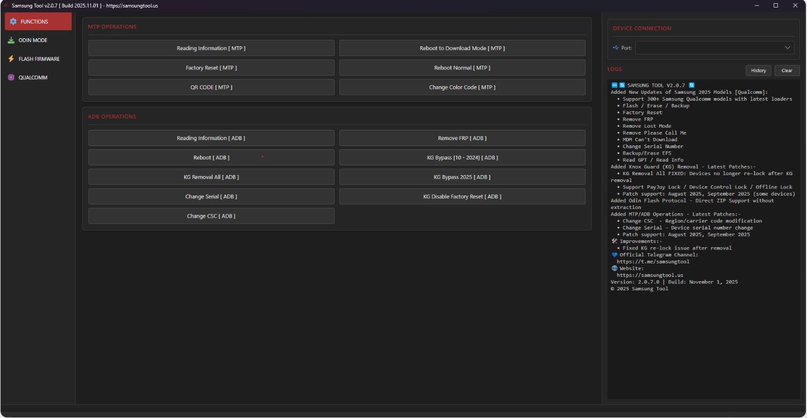Click the Flash Firmware lightning bolt icon
This screenshot has height=418, width=807.
tap(11, 59)
